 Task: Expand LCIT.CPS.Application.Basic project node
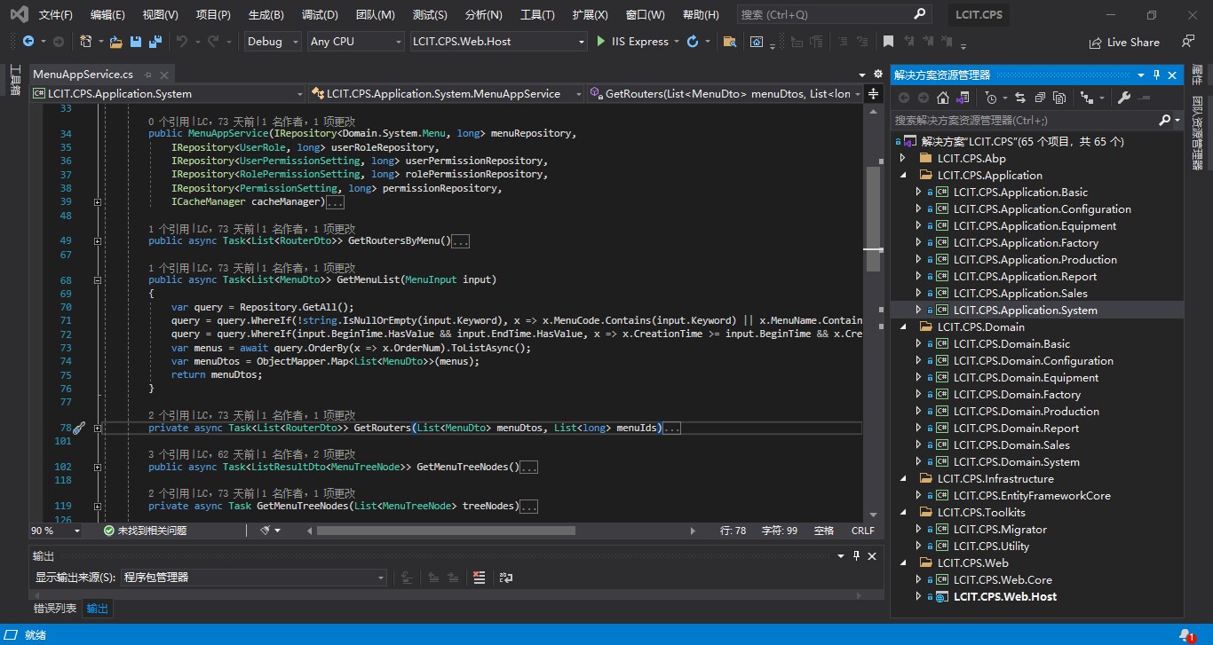pyautogui.click(x=919, y=192)
